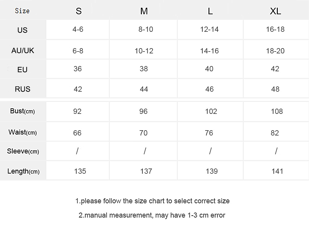Click the Waist 66 cell
309x233 pixels.
point(77,133)
